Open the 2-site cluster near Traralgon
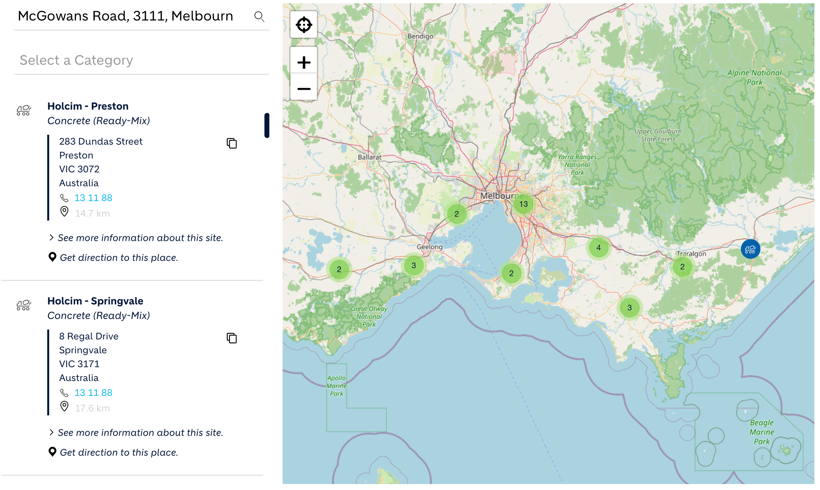This screenshot has height=490, width=820. (x=682, y=267)
